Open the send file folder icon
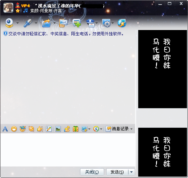The width and height of the screenshot is (188, 178). tap(46, 23)
